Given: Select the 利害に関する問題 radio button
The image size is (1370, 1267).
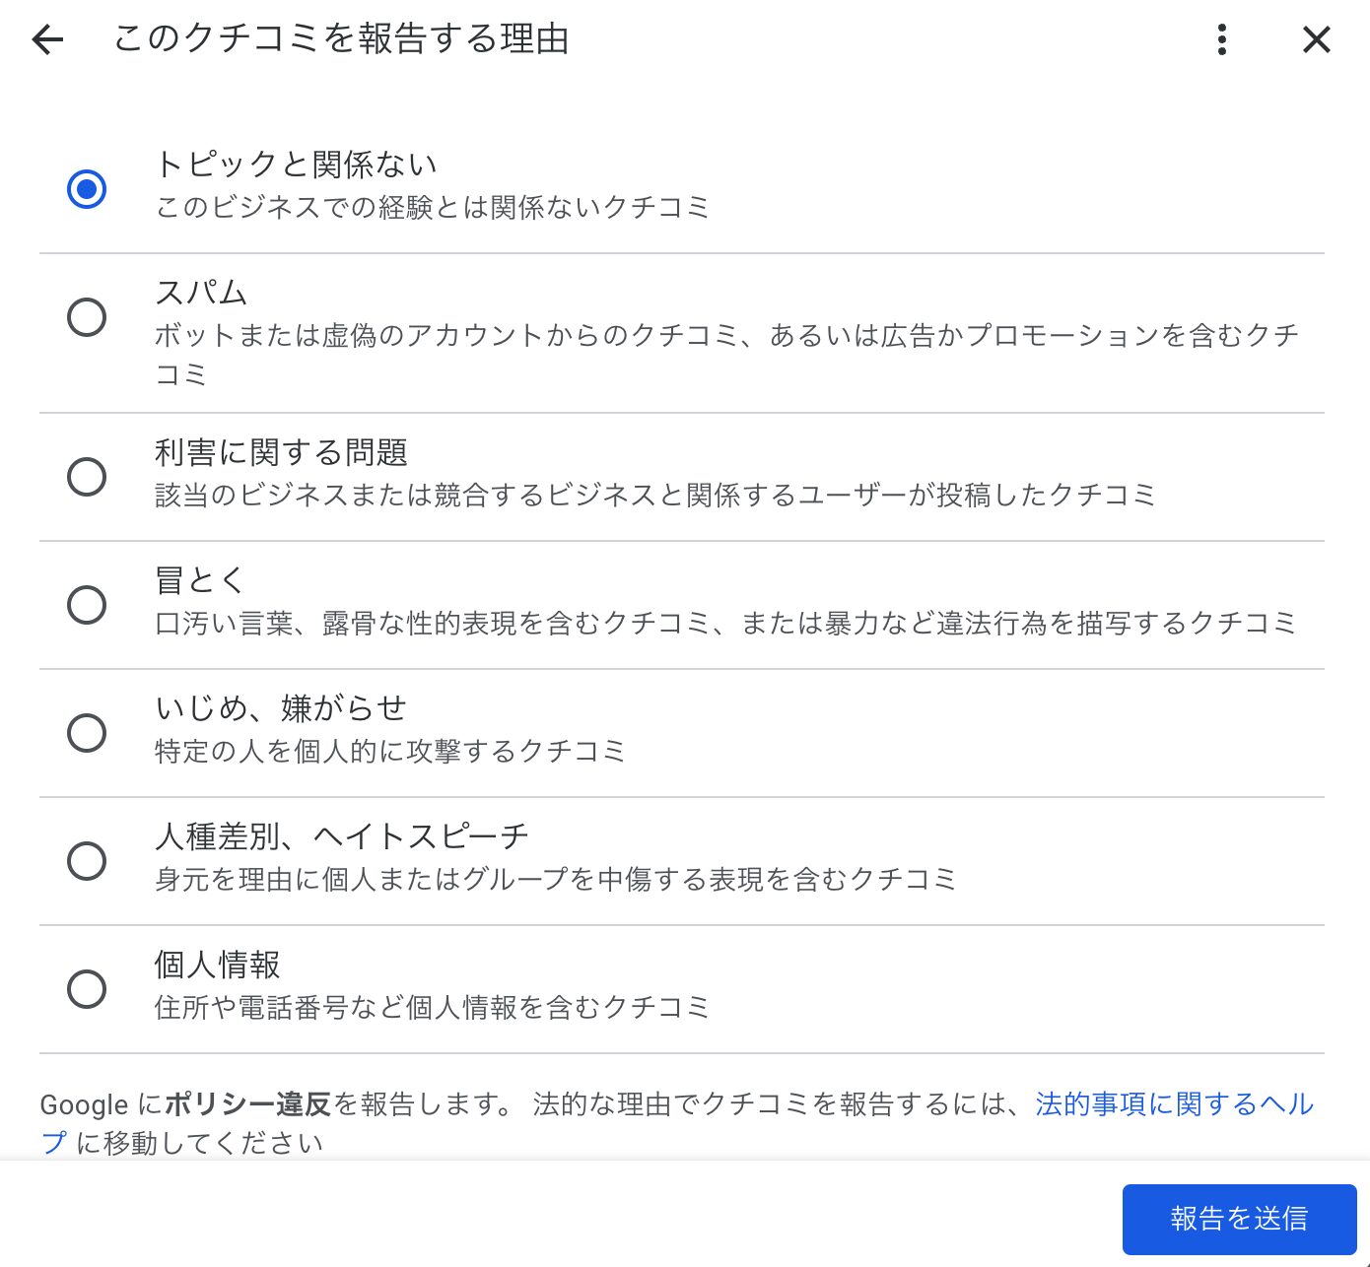Looking at the screenshot, I should (x=87, y=476).
